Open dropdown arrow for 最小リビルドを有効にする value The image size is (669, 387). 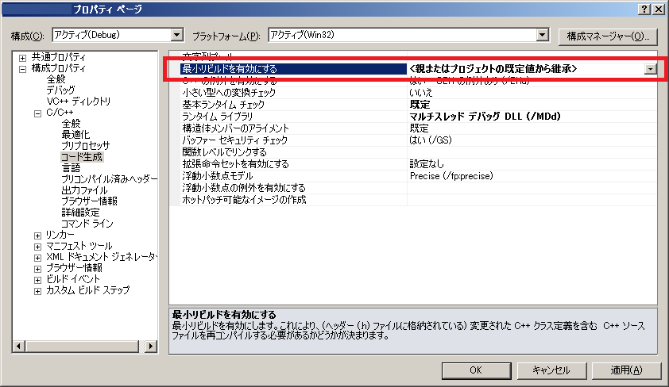pyautogui.click(x=650, y=69)
